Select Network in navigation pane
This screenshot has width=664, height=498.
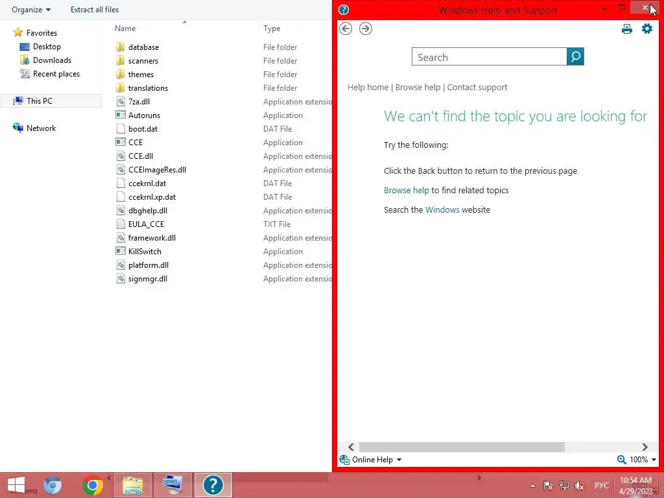click(x=41, y=128)
